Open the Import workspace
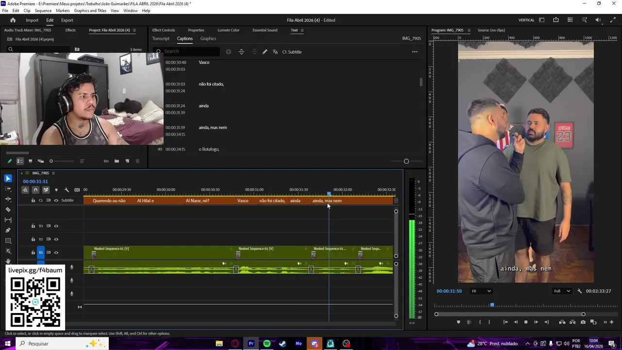Screen dimensions: 622x350 pos(32,20)
